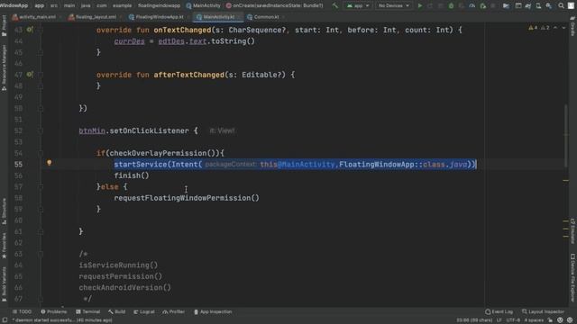
Task: Open the Resource Manager sidebar button
Action: coord(4,67)
